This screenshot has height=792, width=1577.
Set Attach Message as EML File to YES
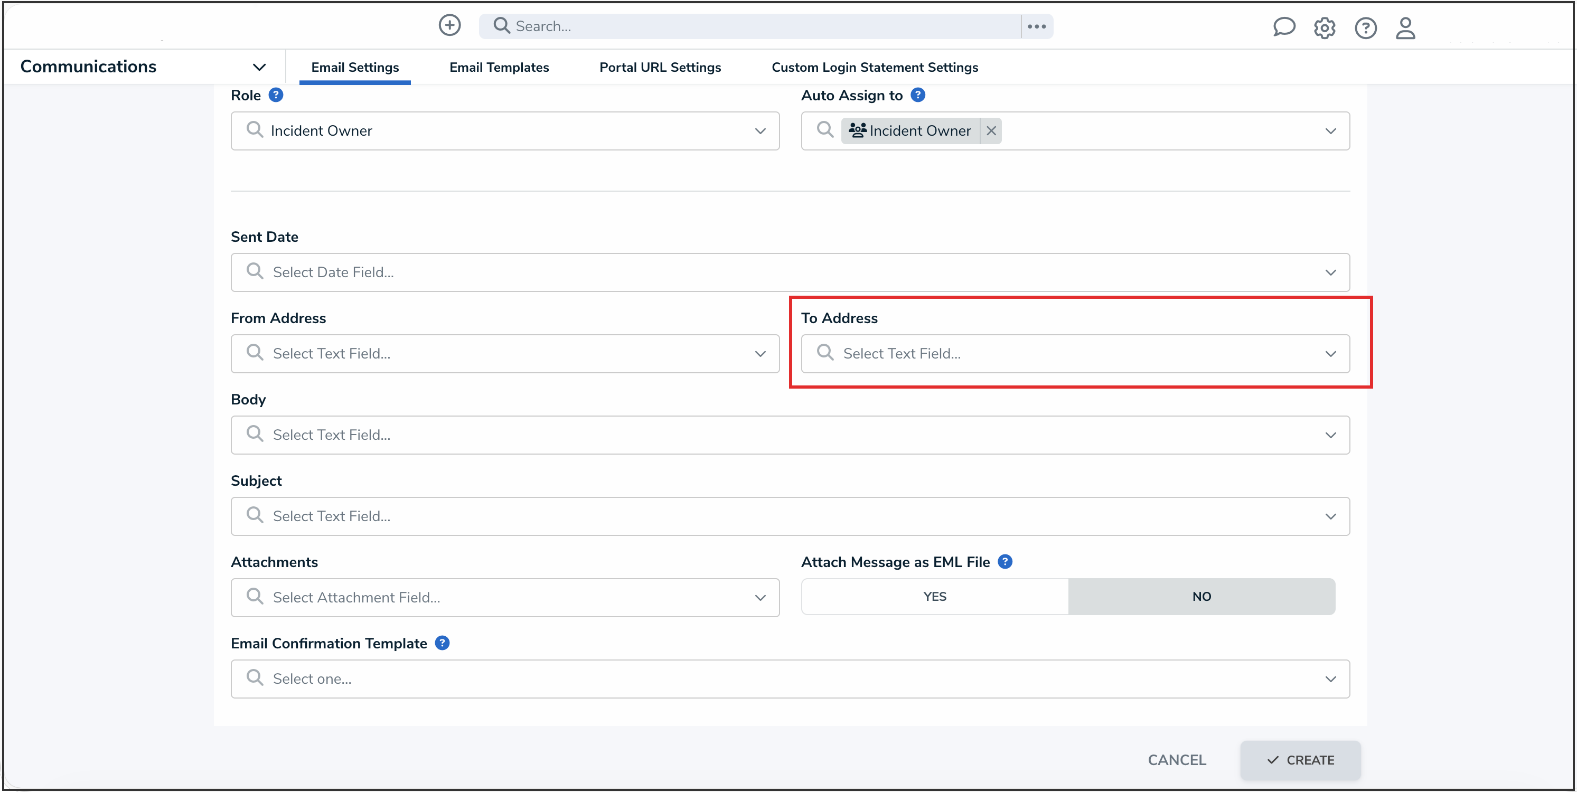[934, 596]
